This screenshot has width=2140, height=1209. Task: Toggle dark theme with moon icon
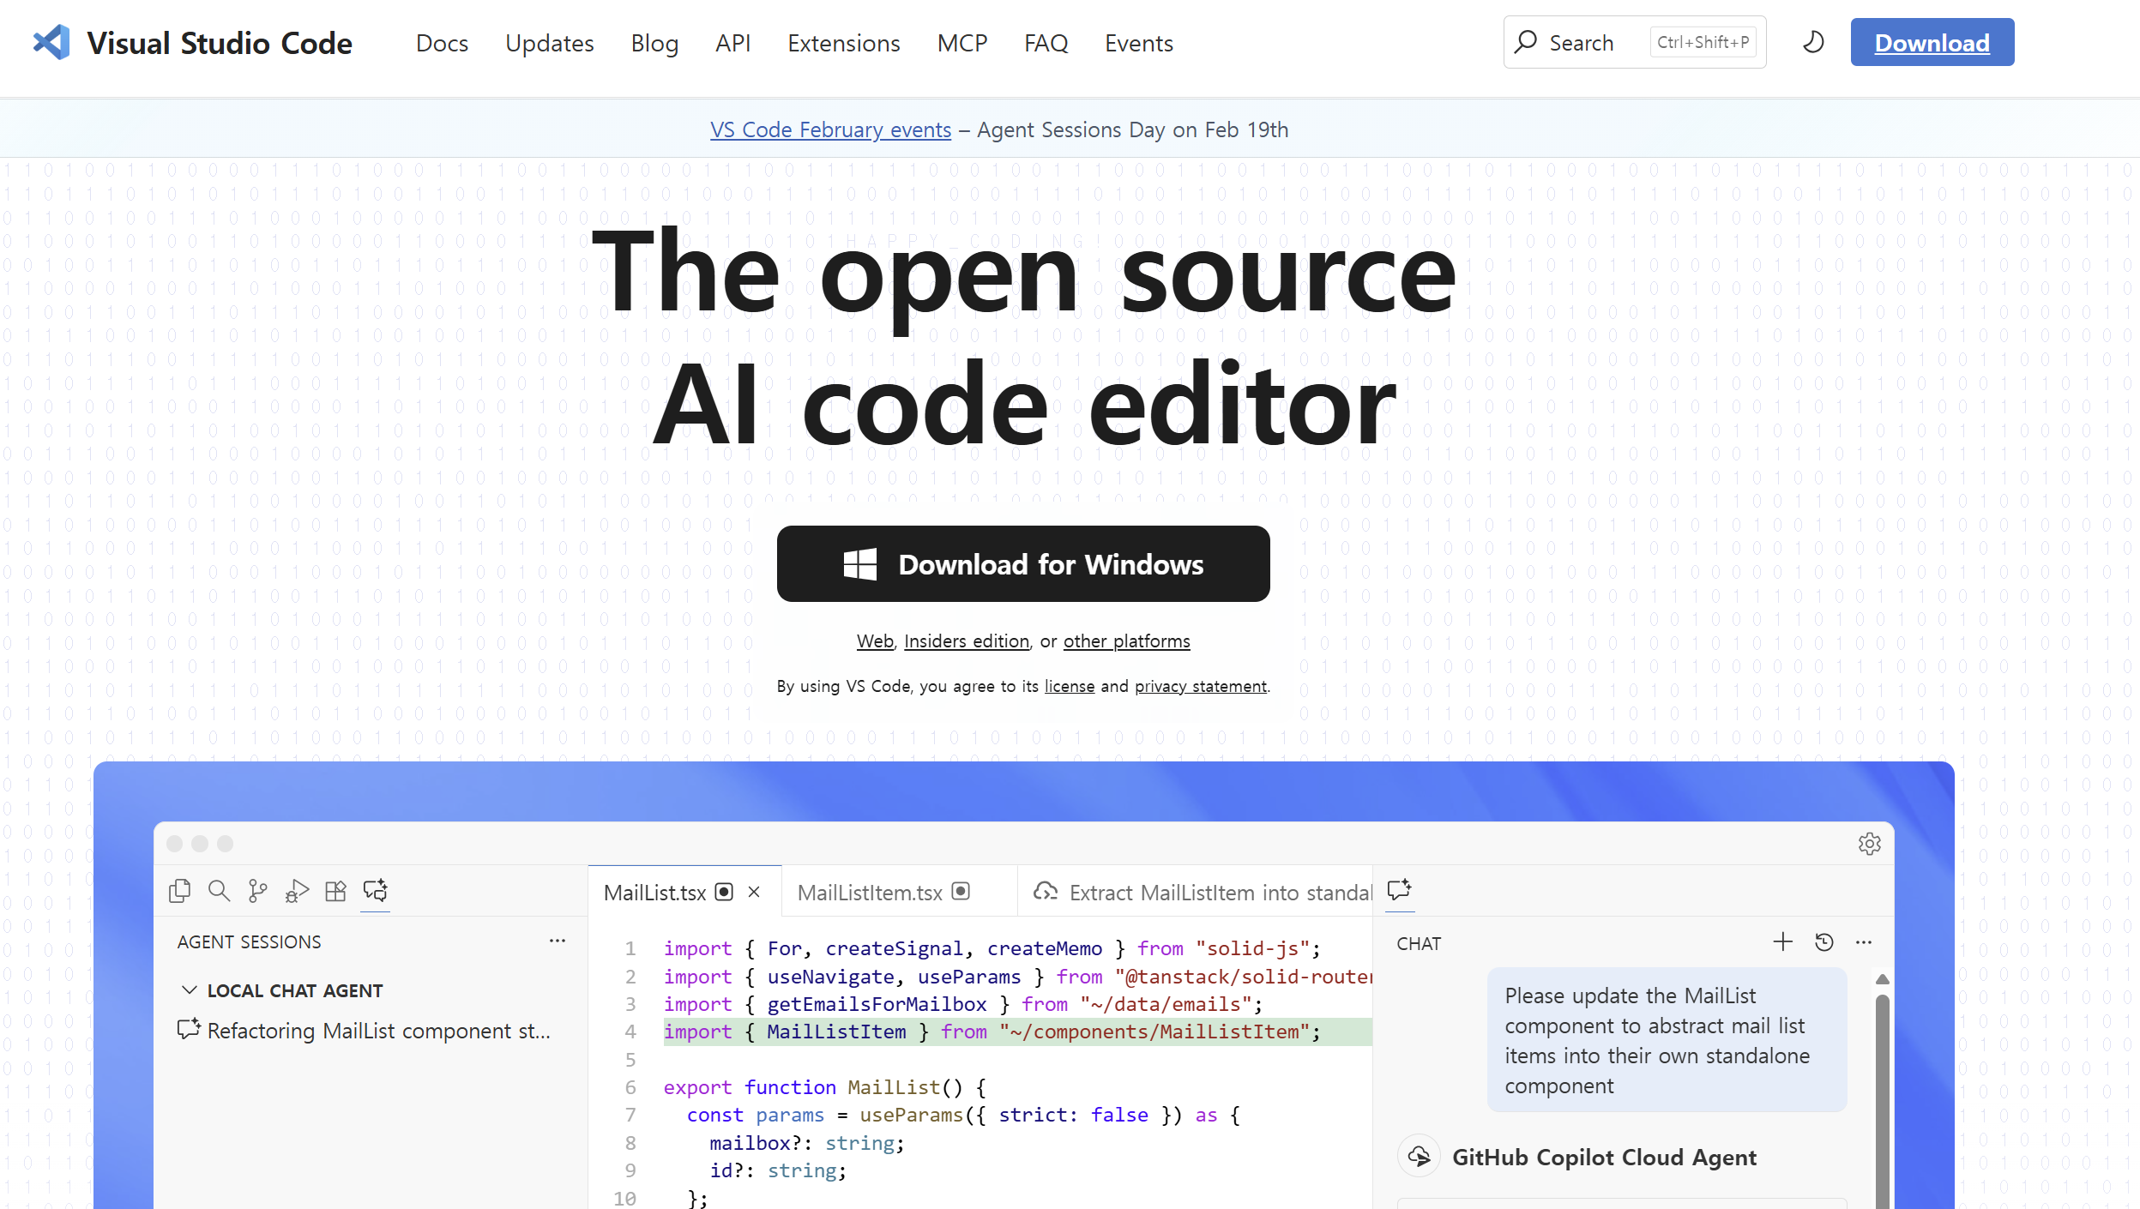tap(1812, 42)
